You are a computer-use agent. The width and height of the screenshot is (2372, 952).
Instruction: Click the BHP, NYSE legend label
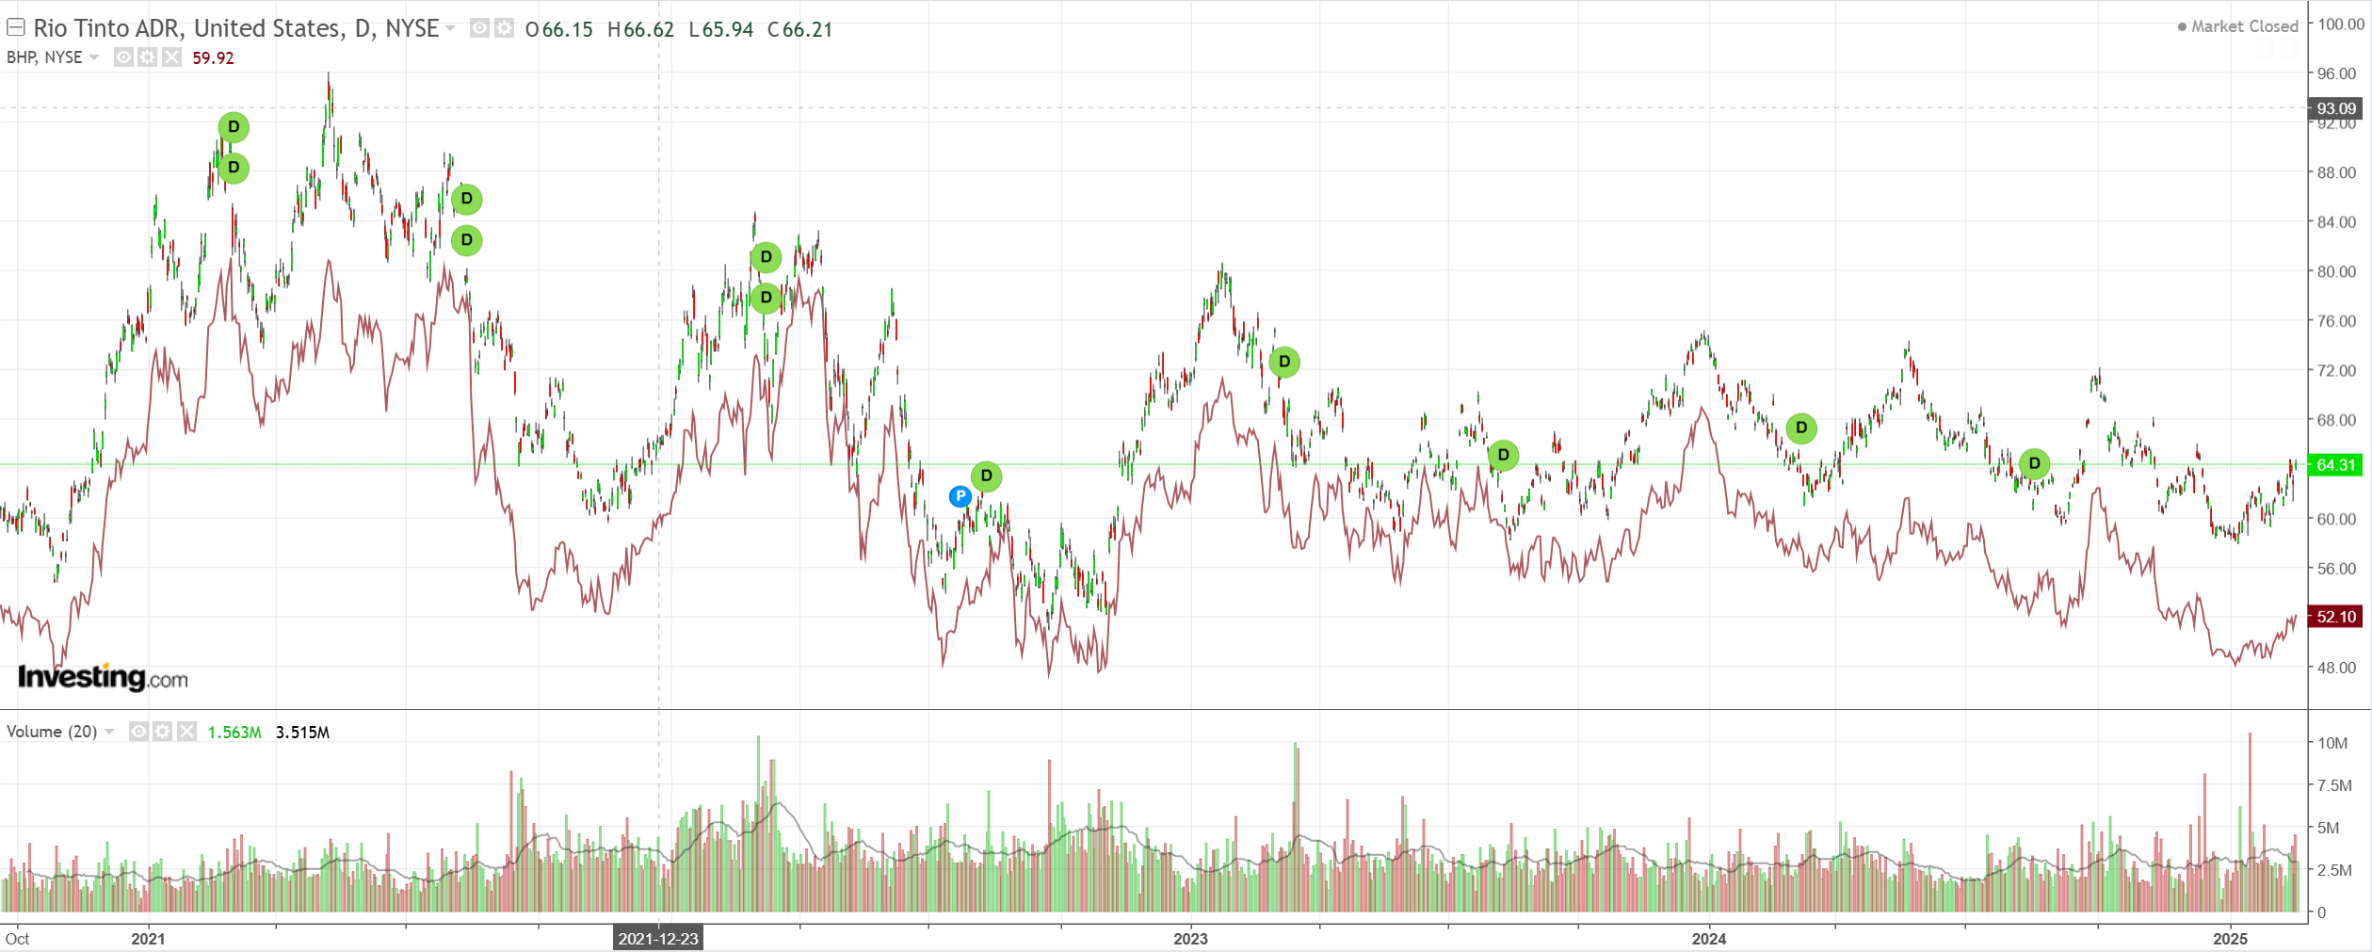(x=44, y=57)
